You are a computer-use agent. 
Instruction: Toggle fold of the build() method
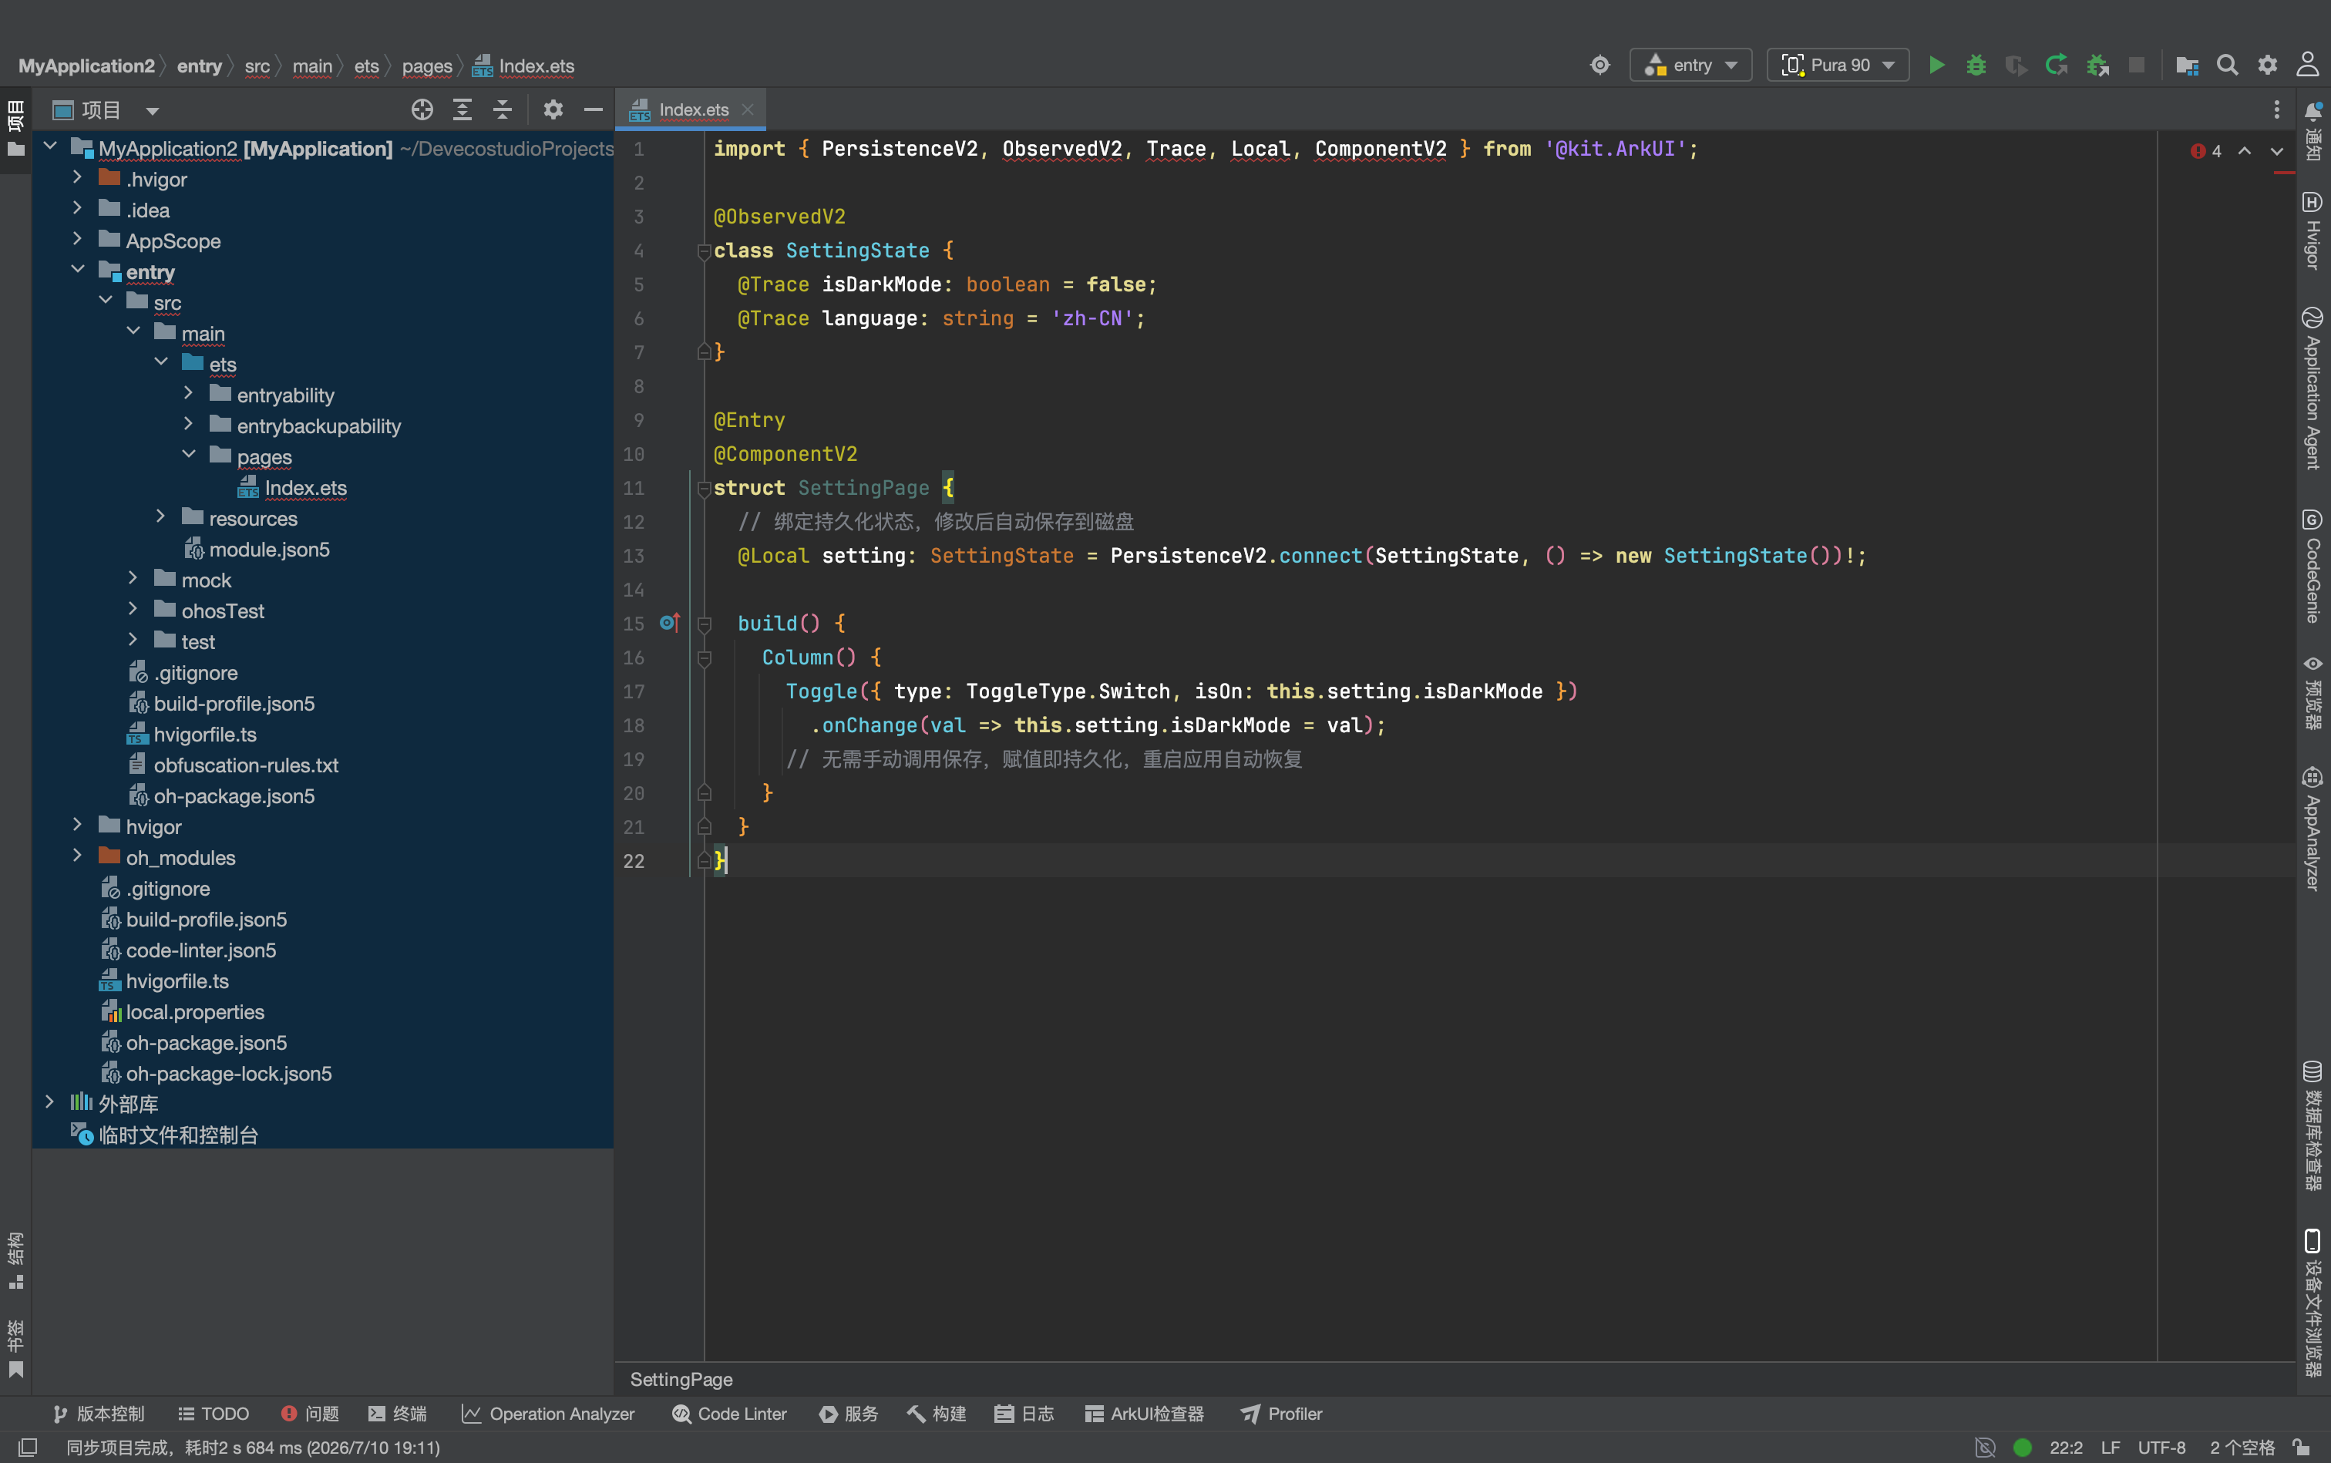(x=705, y=624)
